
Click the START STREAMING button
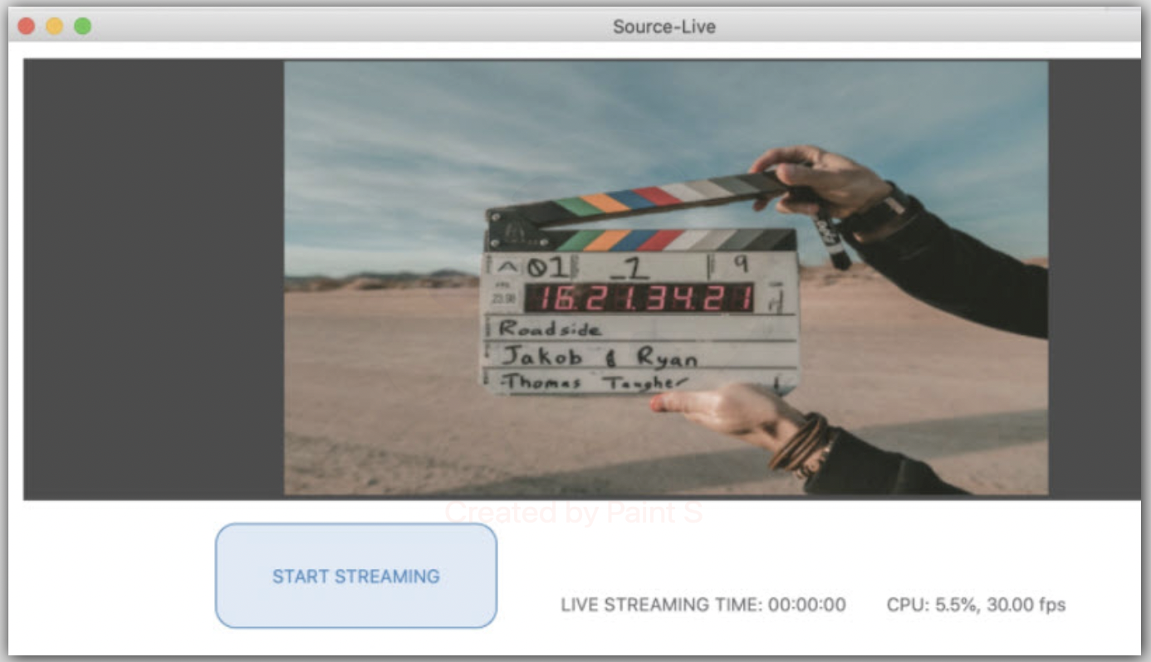pyautogui.click(x=355, y=576)
